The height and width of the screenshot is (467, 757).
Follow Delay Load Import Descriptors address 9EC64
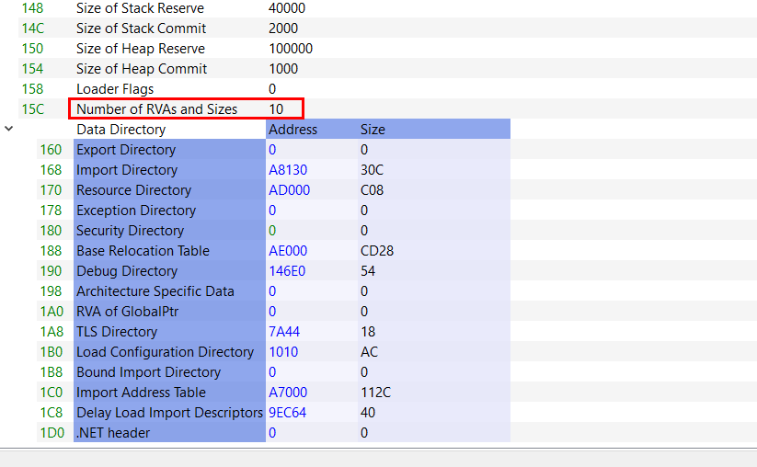click(287, 414)
